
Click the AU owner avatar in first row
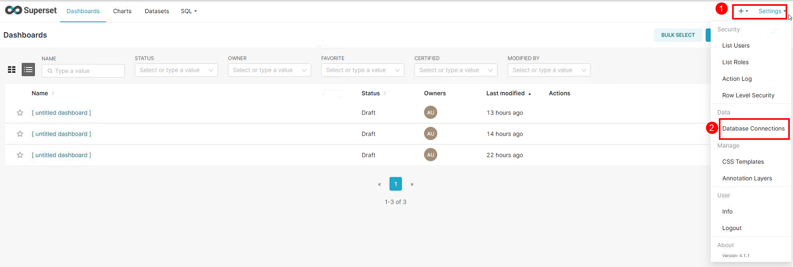click(430, 112)
